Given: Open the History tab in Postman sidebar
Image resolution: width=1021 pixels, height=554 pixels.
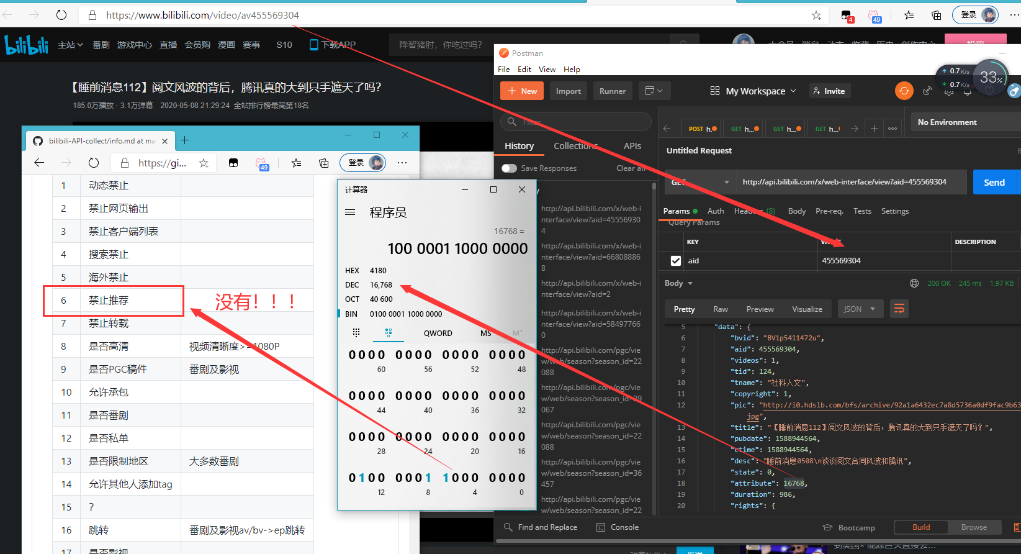Looking at the screenshot, I should coord(519,146).
